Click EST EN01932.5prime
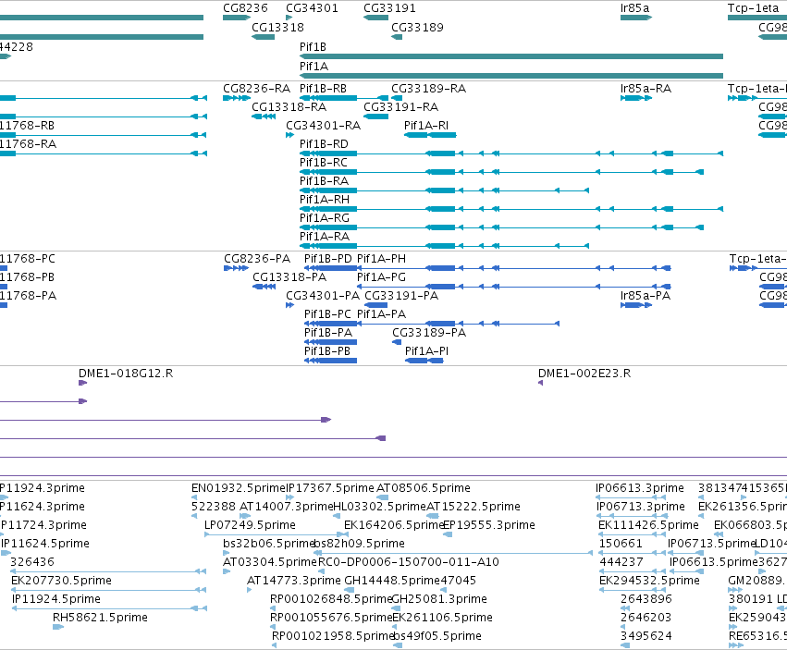The width and height of the screenshot is (787, 650). (x=238, y=488)
